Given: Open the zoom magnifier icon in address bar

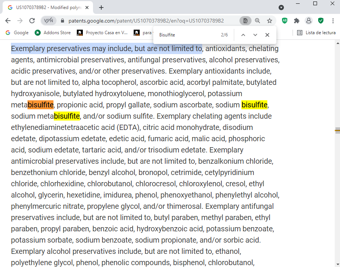Looking at the screenshot, I should pyautogui.click(x=258, y=21).
